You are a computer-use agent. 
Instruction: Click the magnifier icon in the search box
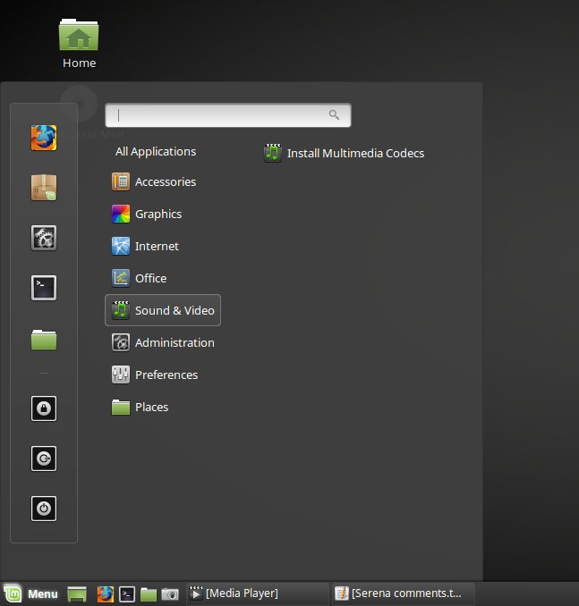[334, 114]
